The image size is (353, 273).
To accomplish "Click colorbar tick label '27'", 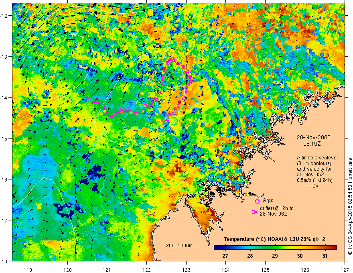I will [225, 256].
